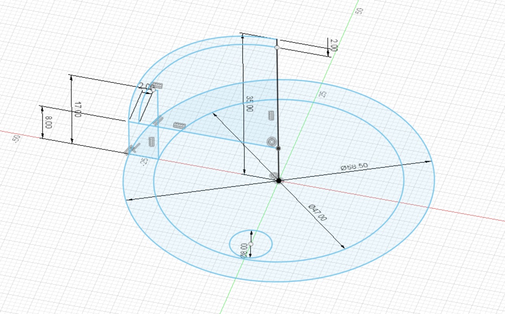The height and width of the screenshot is (314, 505).
Task: Click the Ø58.50 diameter dimension
Action: pos(354,167)
